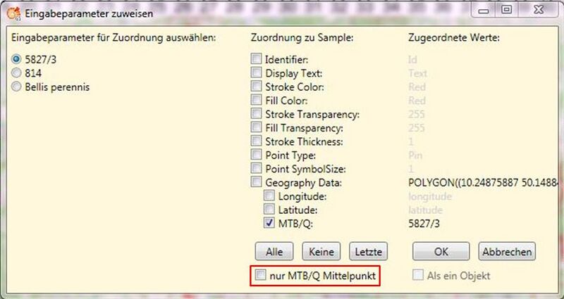The height and width of the screenshot is (299, 564).
Task: Click the application icon in title bar
Action: 13,13
